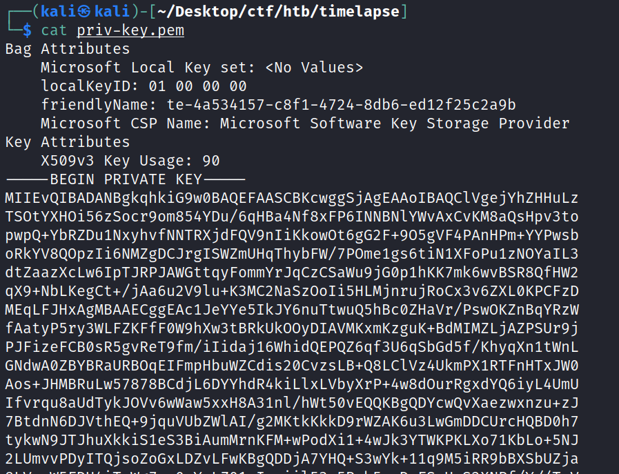This screenshot has width=619, height=474.
Task: Click the dollar sign prompt symbol
Action: point(27,30)
